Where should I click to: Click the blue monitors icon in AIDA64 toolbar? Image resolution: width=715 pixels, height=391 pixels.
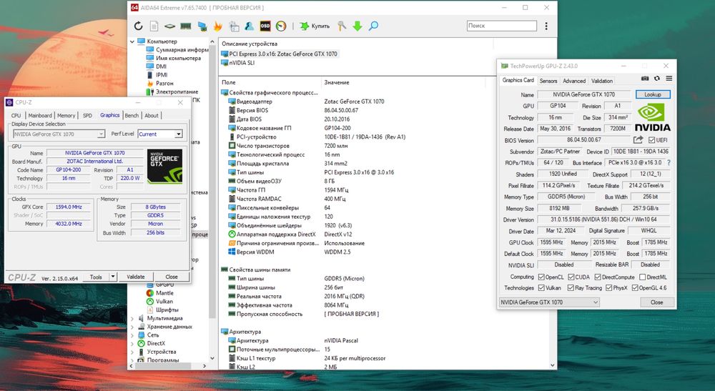pyautogui.click(x=202, y=26)
